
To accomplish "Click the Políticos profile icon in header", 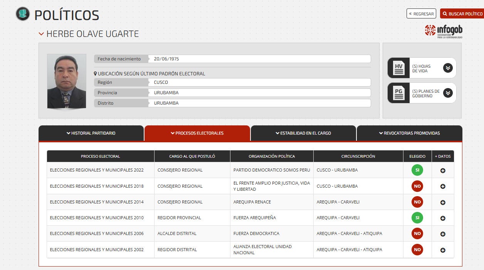I will click(x=23, y=14).
